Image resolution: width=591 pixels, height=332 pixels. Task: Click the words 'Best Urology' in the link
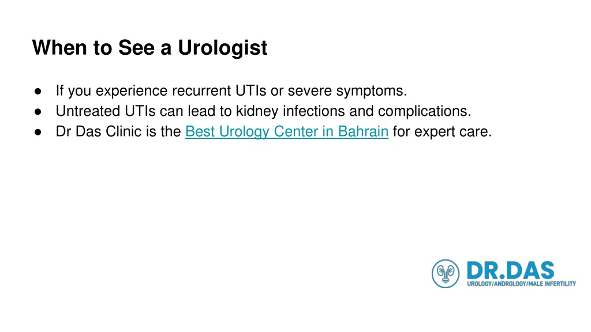click(227, 131)
